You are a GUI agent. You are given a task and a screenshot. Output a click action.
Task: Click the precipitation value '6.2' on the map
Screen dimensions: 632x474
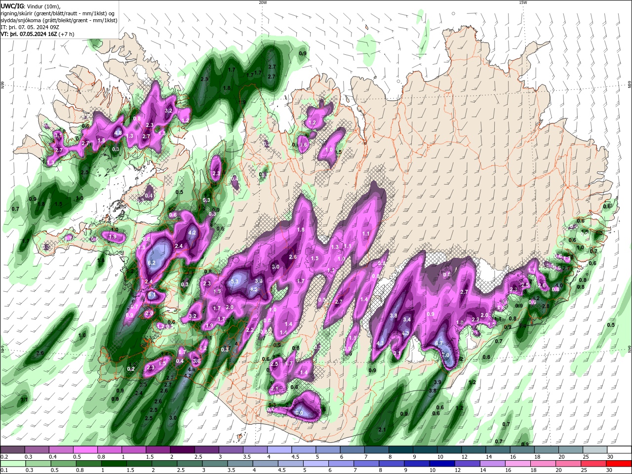[x=152, y=263]
